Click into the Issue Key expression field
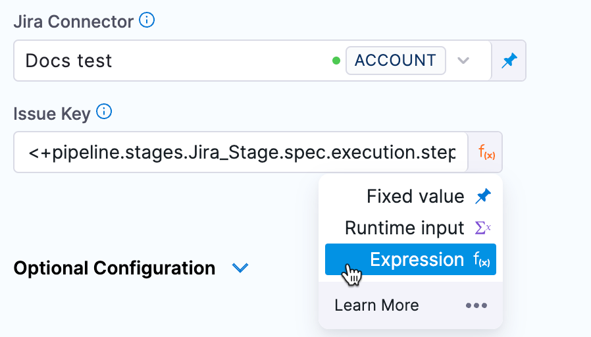The width and height of the screenshot is (591, 337). pyautogui.click(x=240, y=154)
